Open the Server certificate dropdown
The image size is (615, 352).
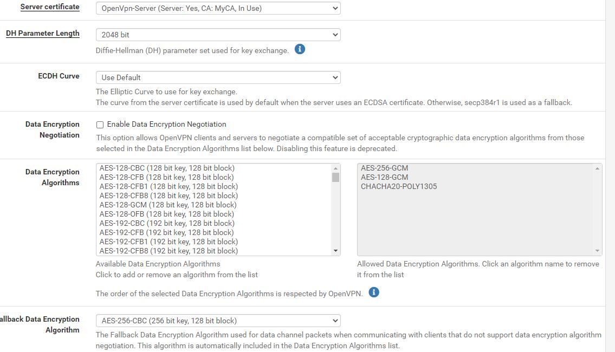[x=218, y=8]
